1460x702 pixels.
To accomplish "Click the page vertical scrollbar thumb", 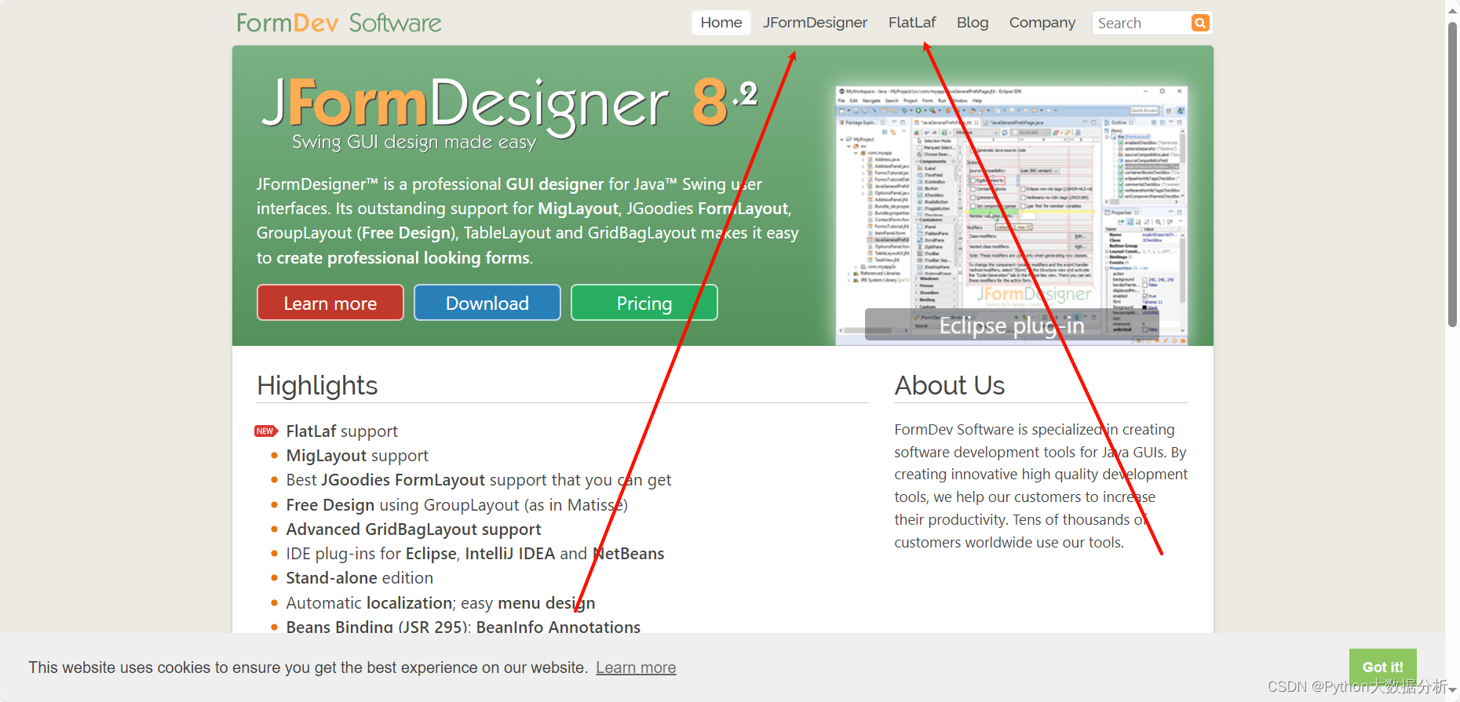I will click(x=1452, y=173).
